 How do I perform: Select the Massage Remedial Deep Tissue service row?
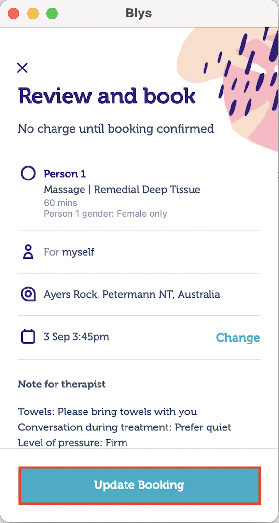(x=122, y=189)
